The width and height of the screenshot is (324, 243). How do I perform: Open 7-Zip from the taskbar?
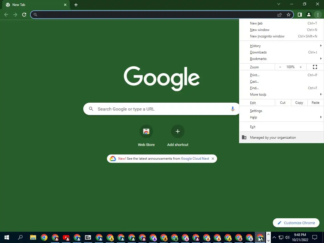(88, 237)
